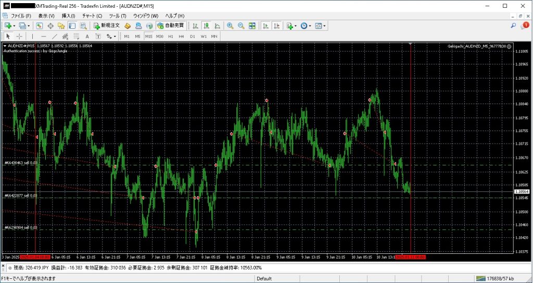Screen dimensions: 533x283
Task: Open the チャート (C) menu
Action: pos(92,16)
